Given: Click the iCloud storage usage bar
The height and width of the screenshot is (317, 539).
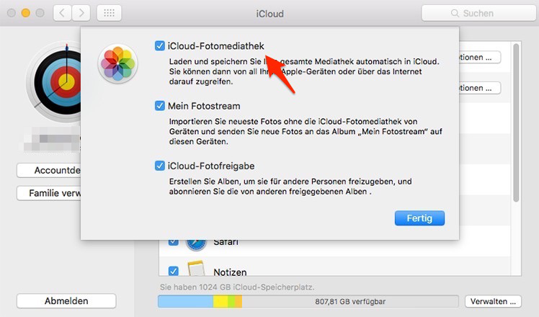Looking at the screenshot, I should click(308, 302).
